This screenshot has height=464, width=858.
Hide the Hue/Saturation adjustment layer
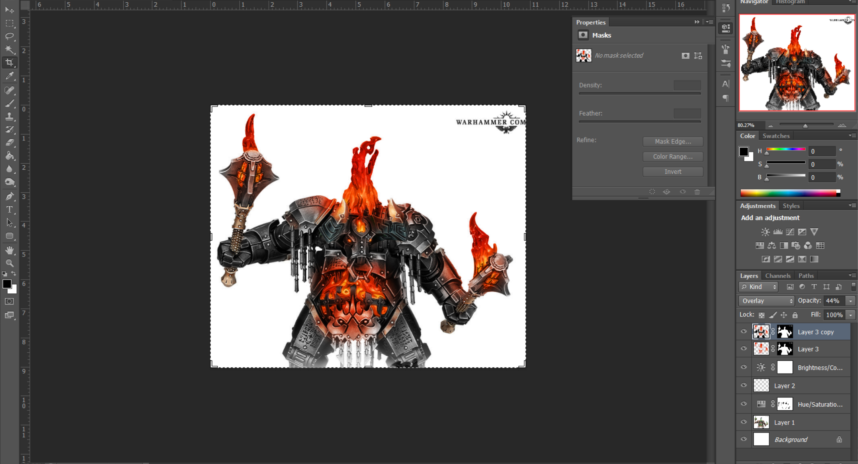(x=744, y=404)
